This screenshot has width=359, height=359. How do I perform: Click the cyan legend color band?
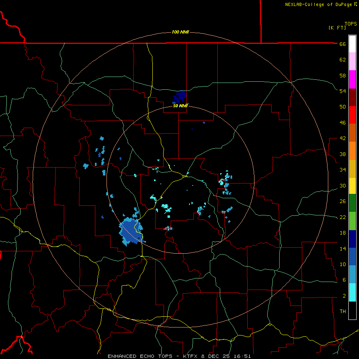pos(352,292)
